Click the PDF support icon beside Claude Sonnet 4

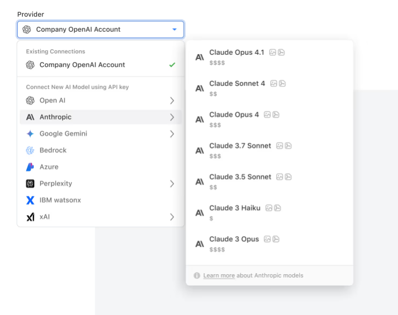pos(283,84)
